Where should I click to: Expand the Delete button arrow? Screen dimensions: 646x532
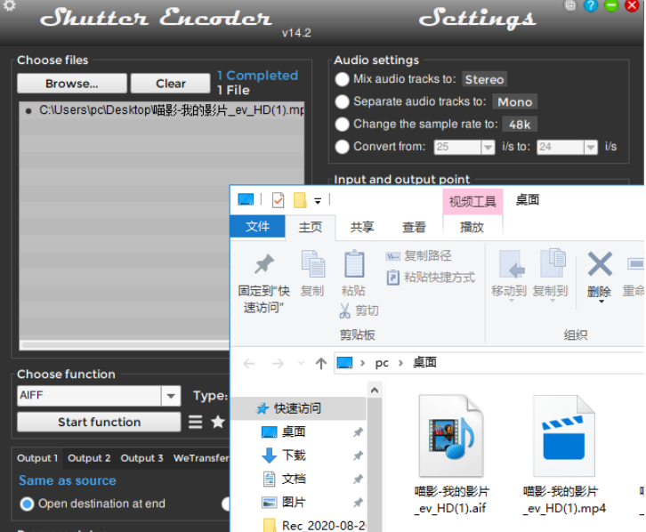click(602, 302)
